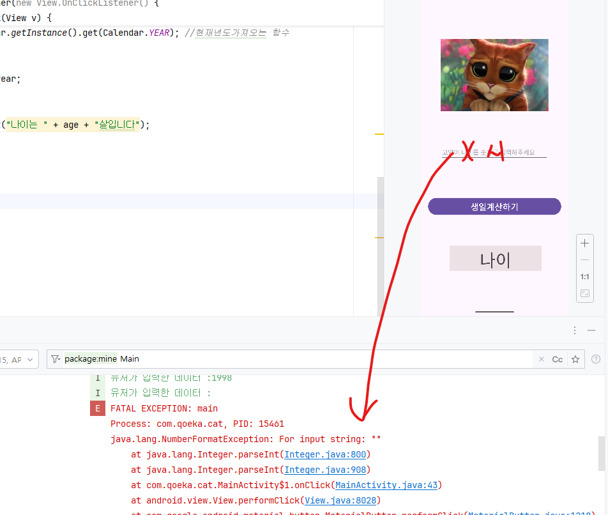Clear the Logcat filter text
The image size is (608, 515).
click(x=542, y=359)
